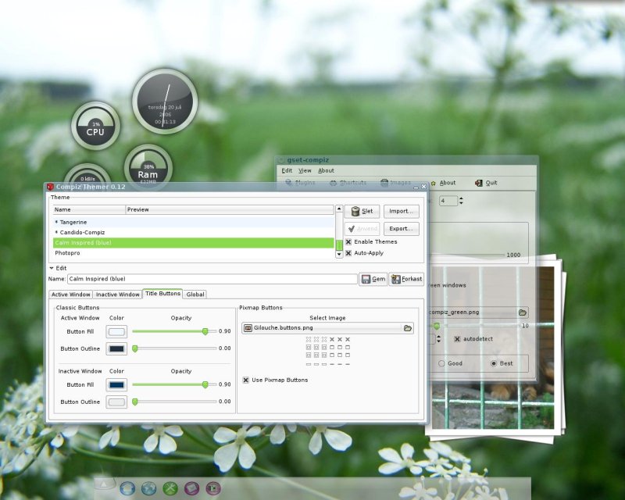Click the theme Name text field
This screenshot has height=500, width=625.
click(x=212, y=279)
